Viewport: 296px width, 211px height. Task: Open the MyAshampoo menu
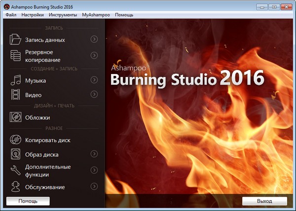pyautogui.click(x=96, y=15)
